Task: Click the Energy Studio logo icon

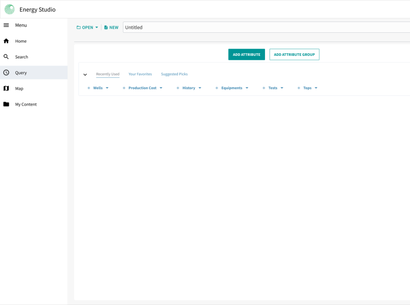Action: tap(9, 9)
